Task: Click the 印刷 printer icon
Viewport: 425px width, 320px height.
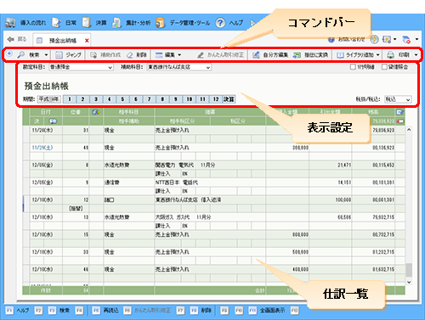Action: coord(390,55)
